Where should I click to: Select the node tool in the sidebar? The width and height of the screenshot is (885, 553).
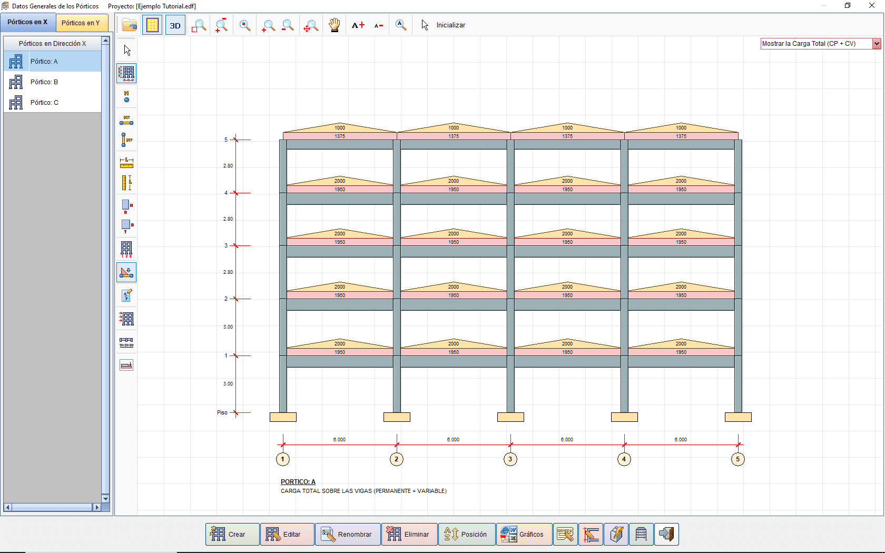coord(126,96)
